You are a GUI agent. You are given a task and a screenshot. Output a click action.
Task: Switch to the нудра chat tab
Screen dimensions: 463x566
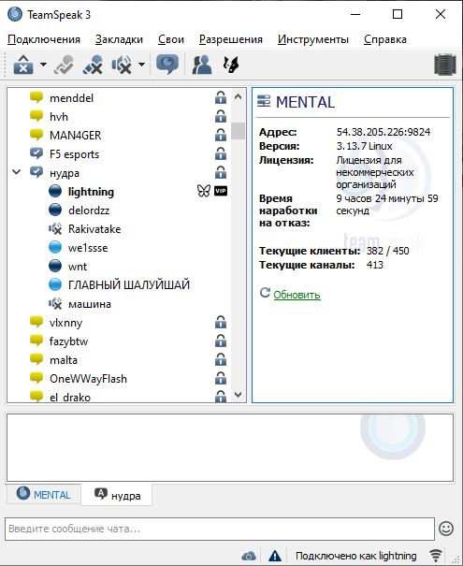117,495
